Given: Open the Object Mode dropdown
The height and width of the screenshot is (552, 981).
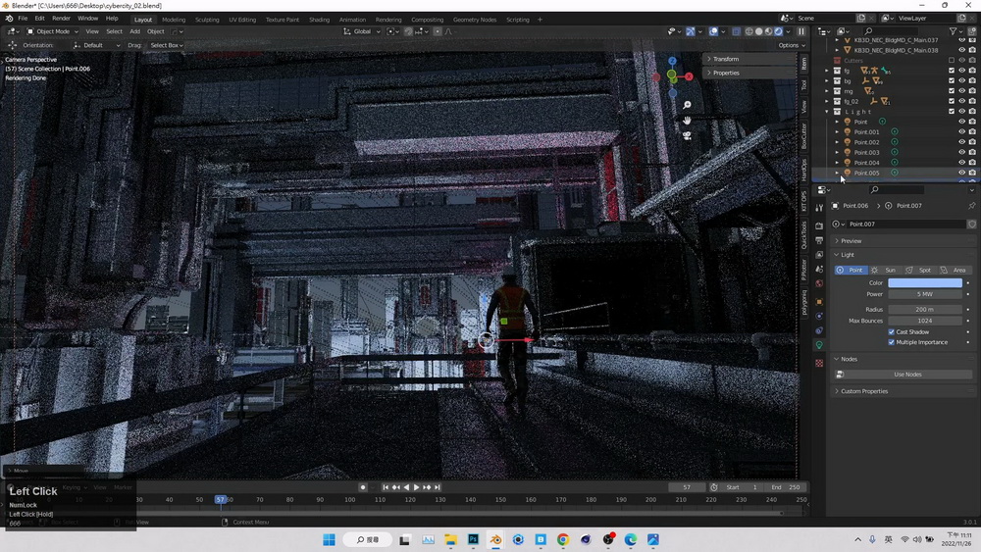Looking at the screenshot, I should coord(53,31).
